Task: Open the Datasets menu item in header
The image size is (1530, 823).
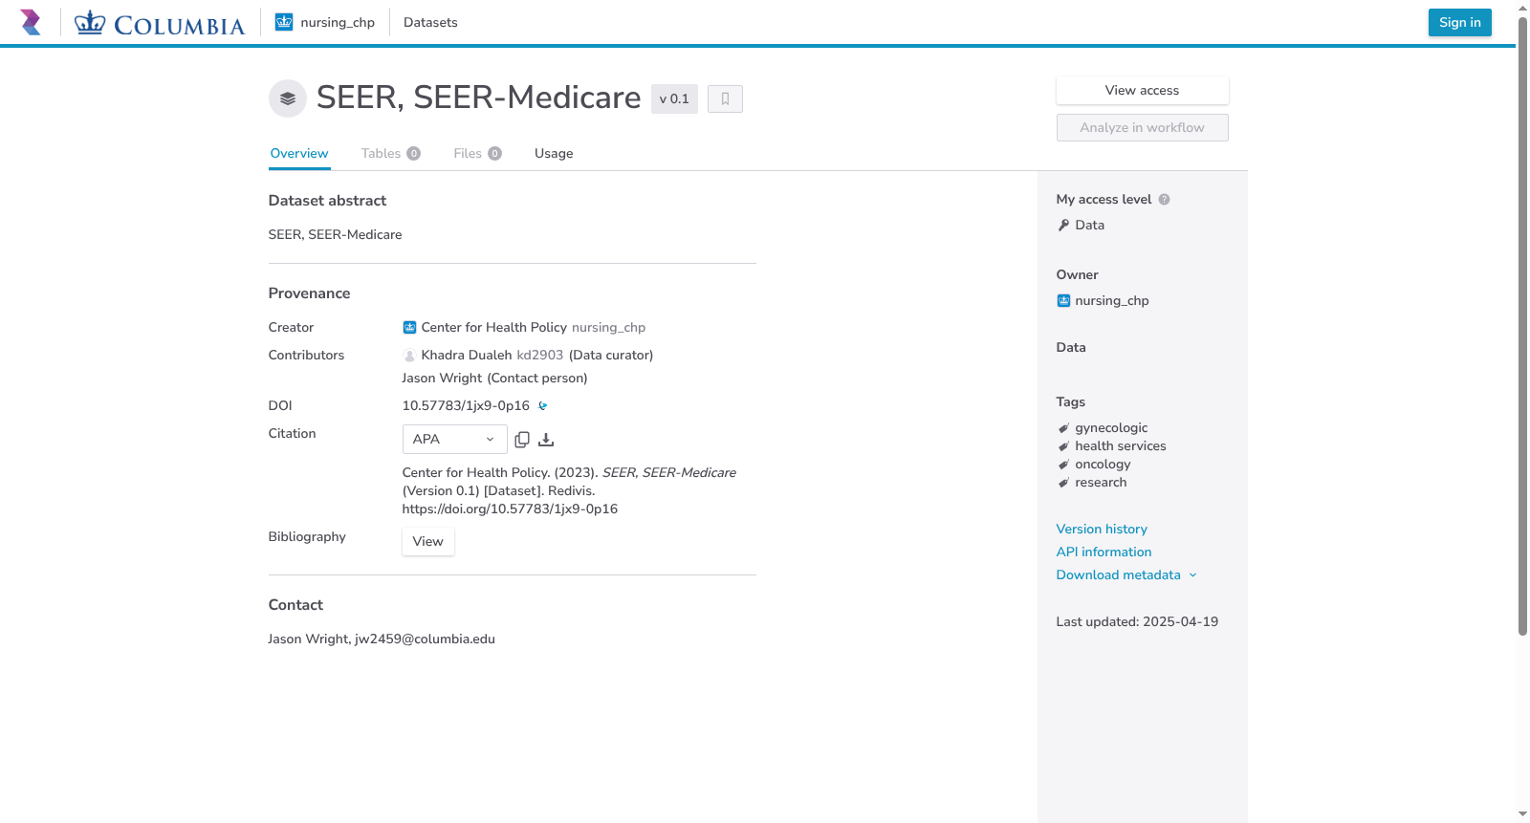Action: (x=430, y=22)
